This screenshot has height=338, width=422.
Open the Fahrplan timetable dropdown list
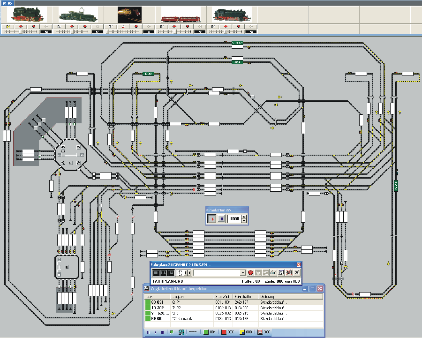click(x=242, y=272)
